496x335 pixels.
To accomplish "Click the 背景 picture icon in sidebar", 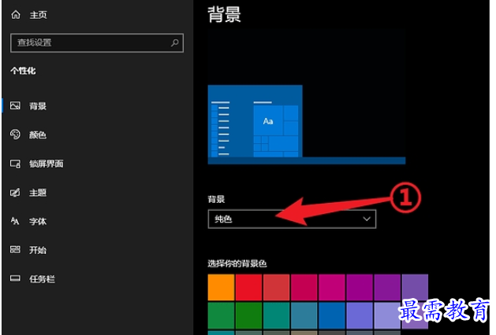I will 15,105.
